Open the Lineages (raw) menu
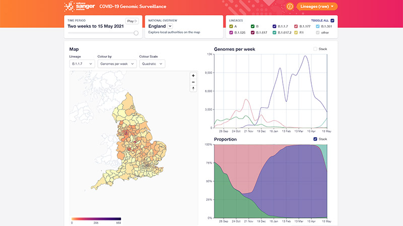 [x=317, y=7]
